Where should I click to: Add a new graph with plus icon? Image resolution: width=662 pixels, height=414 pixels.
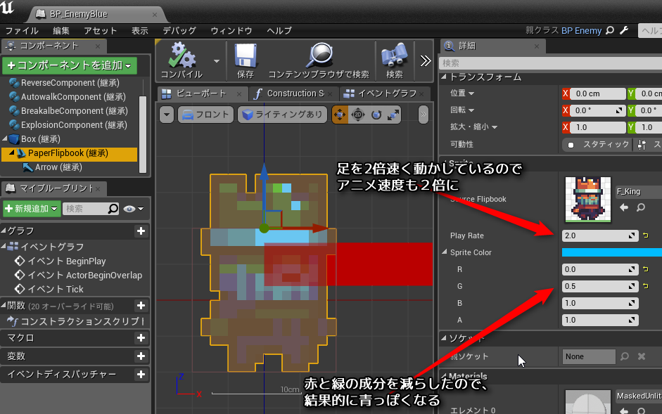click(x=141, y=231)
